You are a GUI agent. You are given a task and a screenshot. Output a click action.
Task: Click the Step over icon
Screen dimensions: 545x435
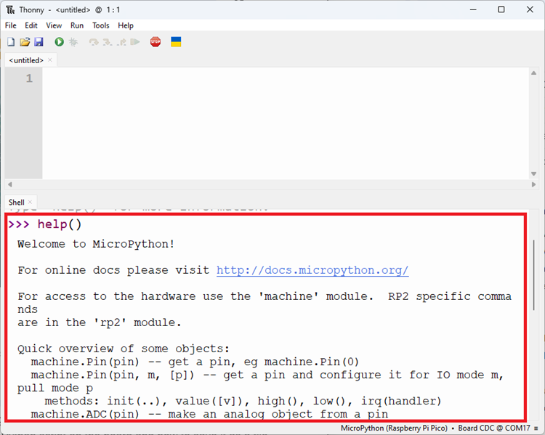coord(94,42)
